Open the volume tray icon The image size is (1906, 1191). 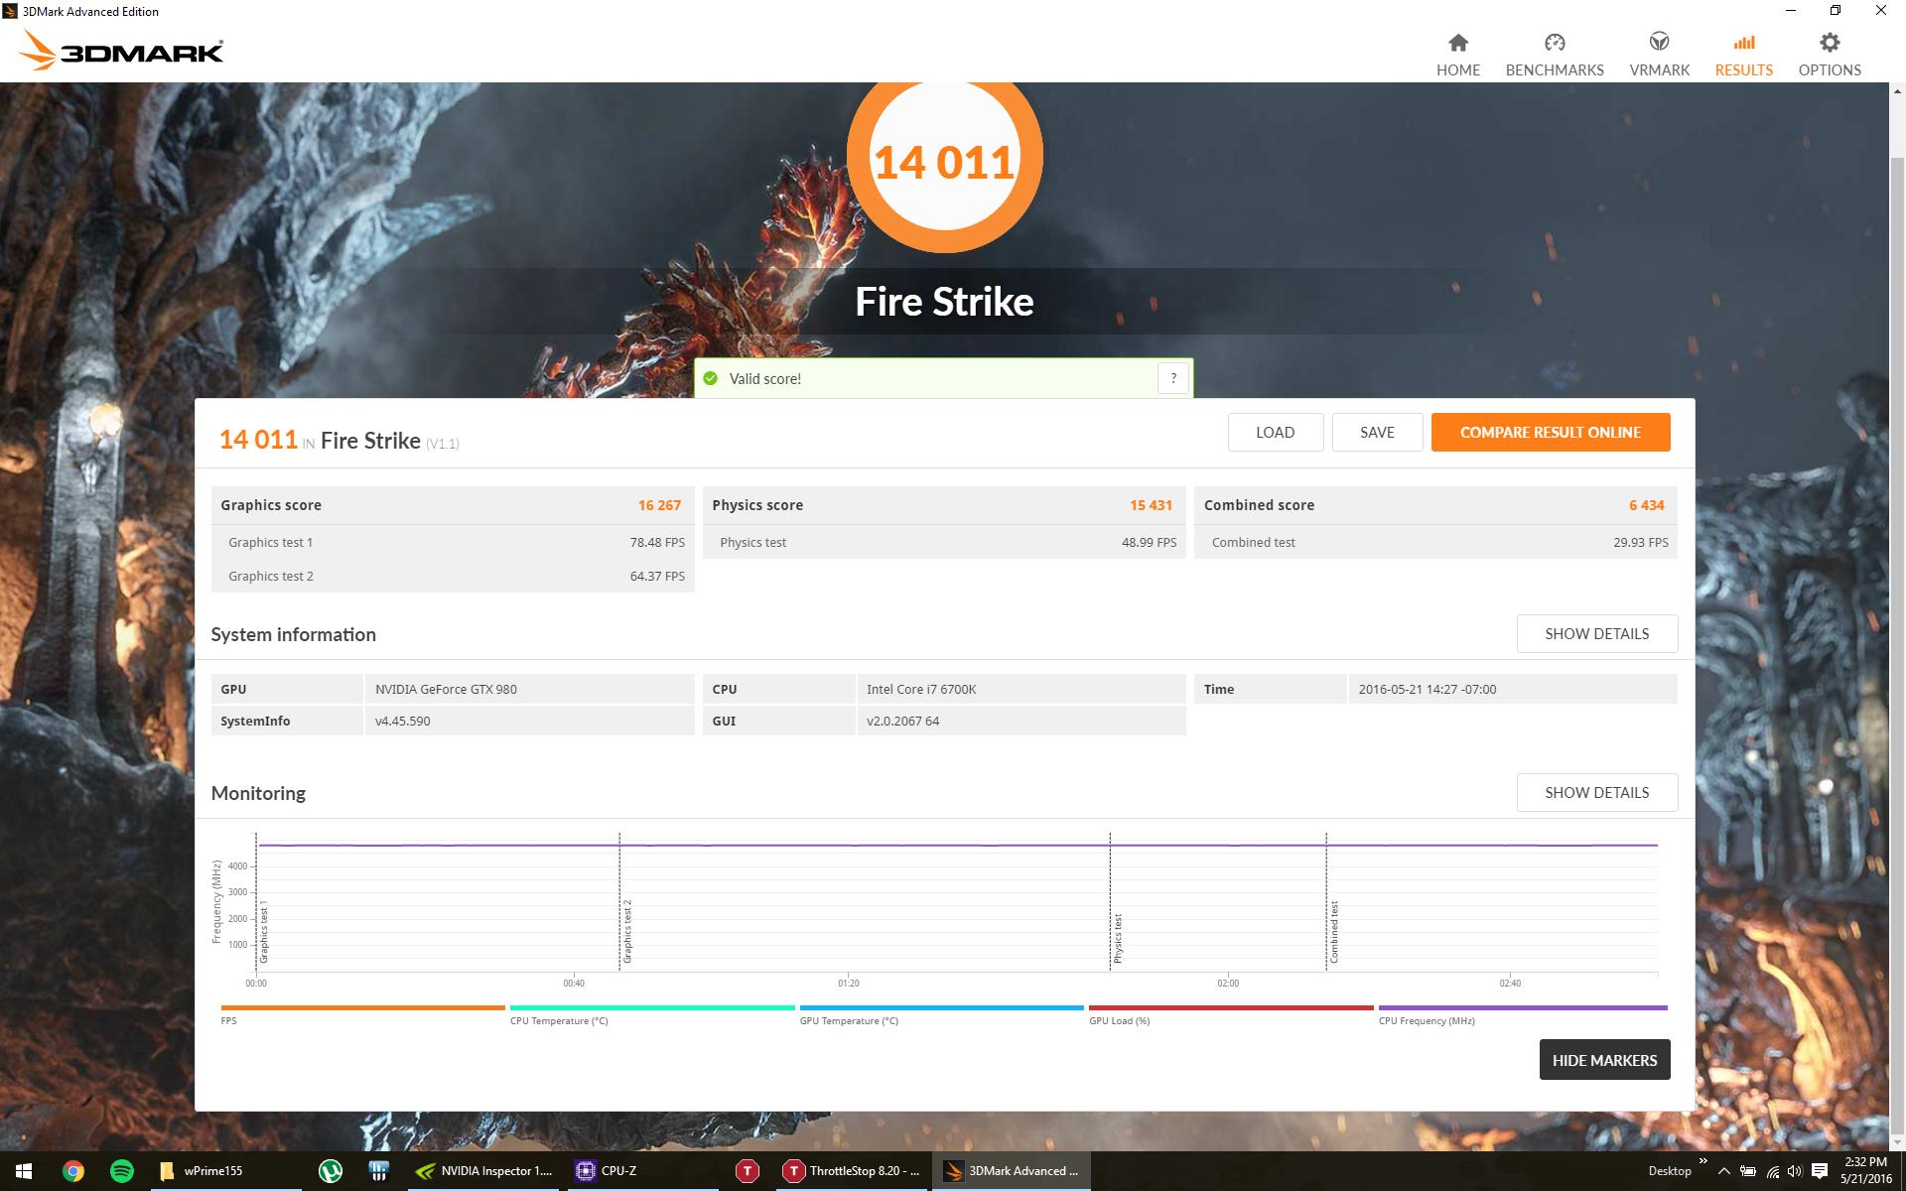(1795, 1171)
